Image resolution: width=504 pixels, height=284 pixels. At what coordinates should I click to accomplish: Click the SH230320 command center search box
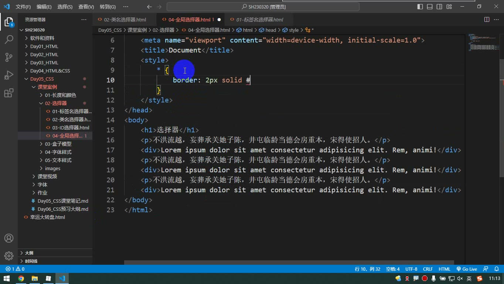point(263,7)
